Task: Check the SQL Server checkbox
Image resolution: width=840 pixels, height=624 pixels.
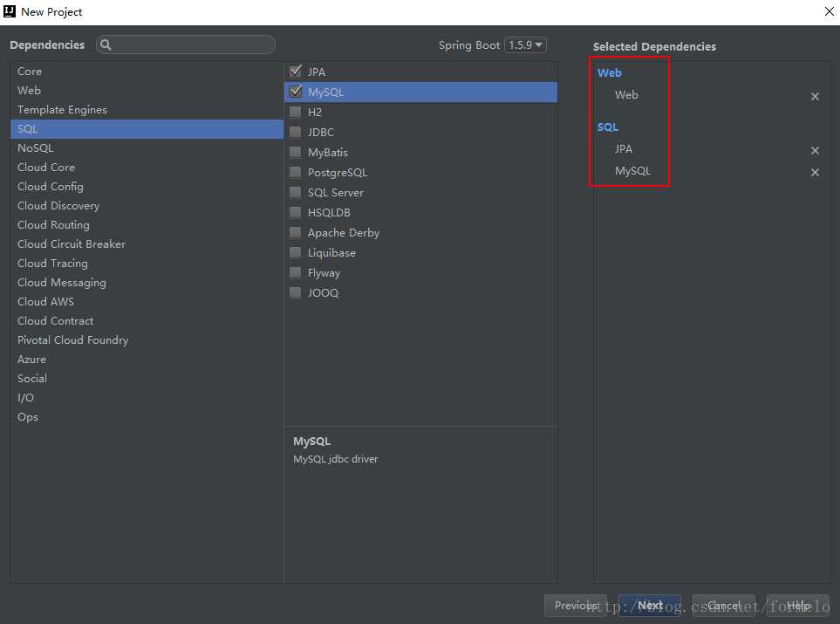Action: coord(295,192)
